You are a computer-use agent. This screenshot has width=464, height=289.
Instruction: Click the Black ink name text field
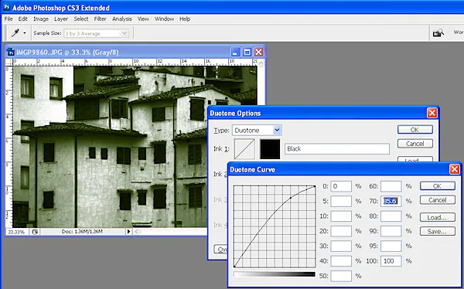point(336,149)
